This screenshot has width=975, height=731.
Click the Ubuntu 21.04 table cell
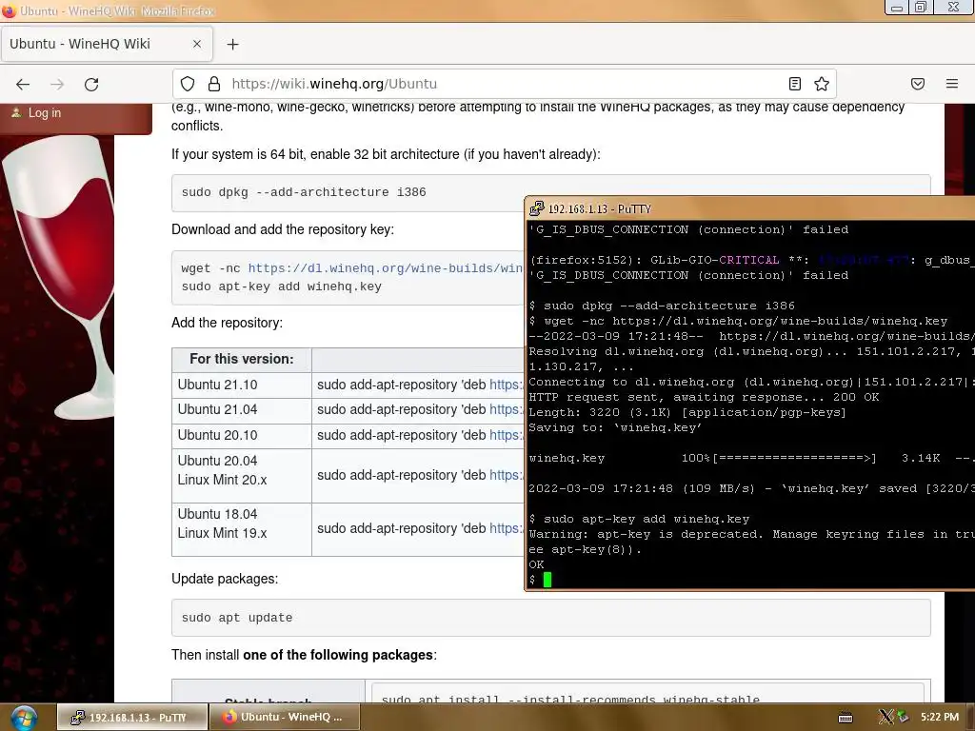coord(242,409)
